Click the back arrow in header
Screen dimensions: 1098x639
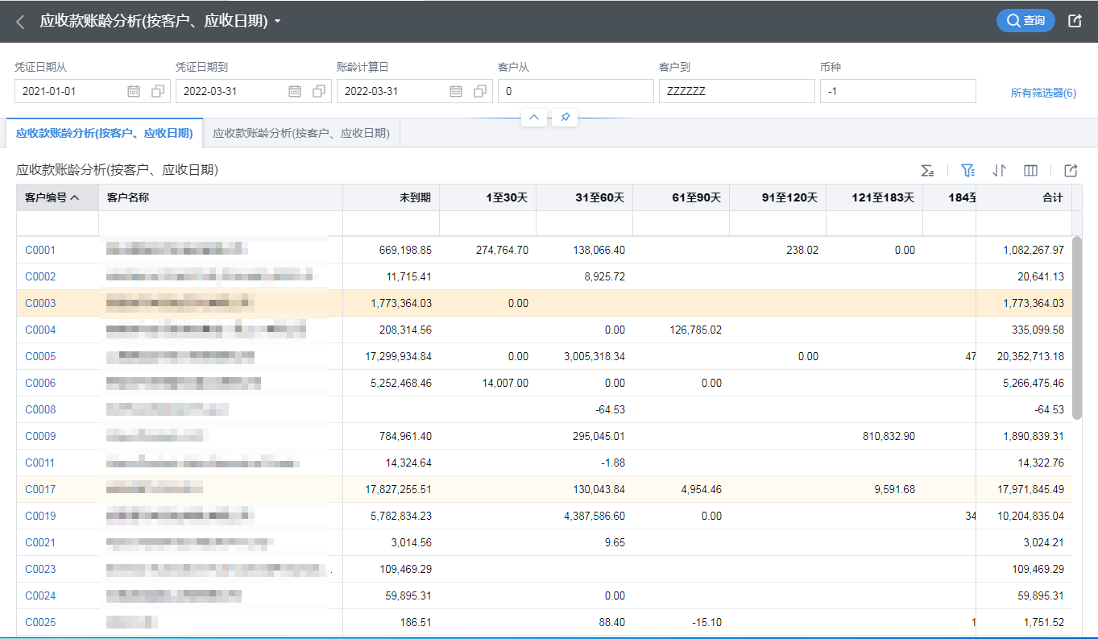pos(20,22)
